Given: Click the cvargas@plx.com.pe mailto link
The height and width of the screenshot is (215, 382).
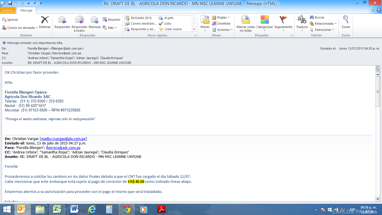Looking at the screenshot, I should pos(63,139).
